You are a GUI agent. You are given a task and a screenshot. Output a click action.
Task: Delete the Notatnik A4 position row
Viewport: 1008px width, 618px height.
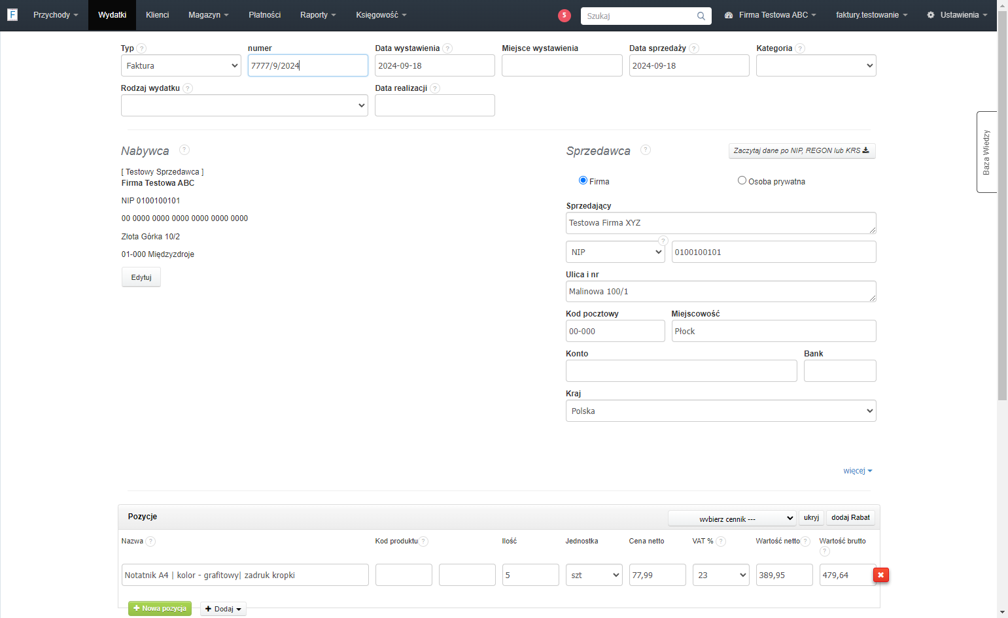point(881,575)
